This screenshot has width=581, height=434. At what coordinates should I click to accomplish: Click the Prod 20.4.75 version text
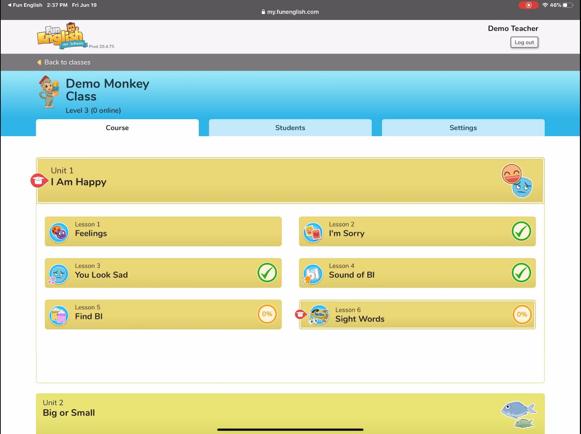pos(102,46)
